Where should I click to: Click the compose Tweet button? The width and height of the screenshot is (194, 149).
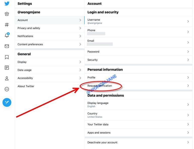(x=7, y=102)
